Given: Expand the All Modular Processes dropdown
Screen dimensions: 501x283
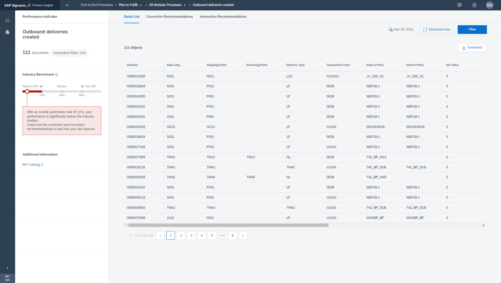Looking at the screenshot, I should [185, 5].
